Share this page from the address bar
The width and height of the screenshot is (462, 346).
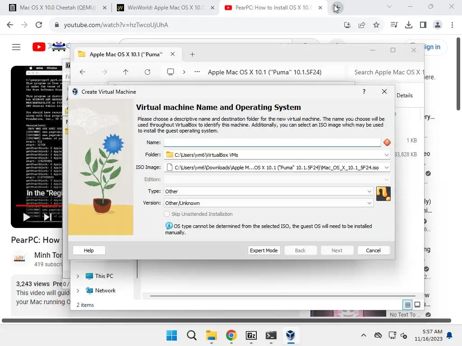pos(362,25)
